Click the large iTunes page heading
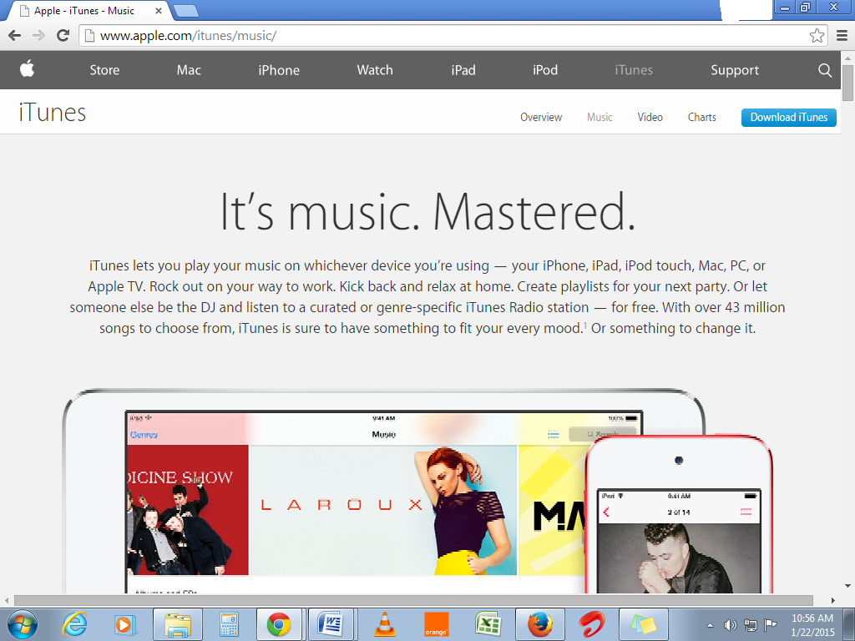 (x=53, y=113)
